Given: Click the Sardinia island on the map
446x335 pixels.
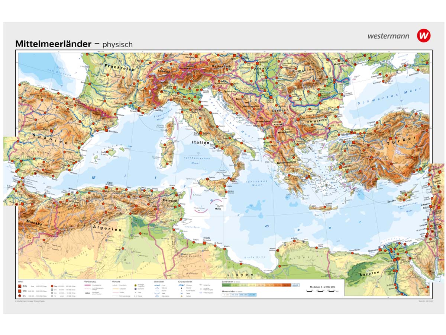Looking at the screenshot, I should (167, 153).
